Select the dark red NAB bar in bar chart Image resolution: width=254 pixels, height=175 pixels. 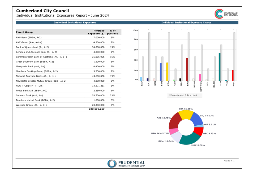[x=187, y=69]
